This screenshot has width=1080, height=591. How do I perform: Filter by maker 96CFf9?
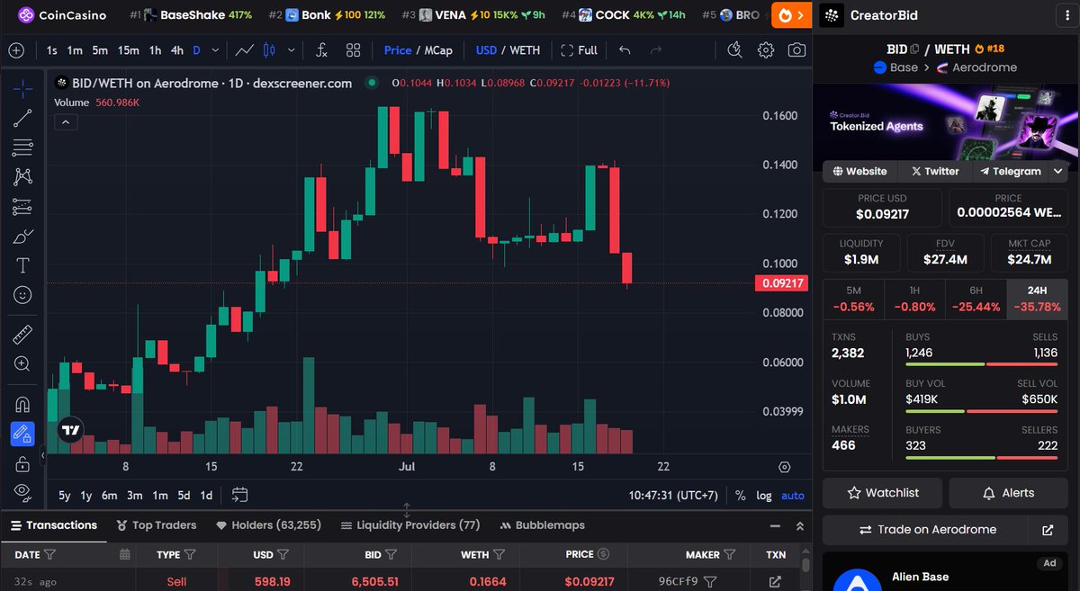click(710, 582)
